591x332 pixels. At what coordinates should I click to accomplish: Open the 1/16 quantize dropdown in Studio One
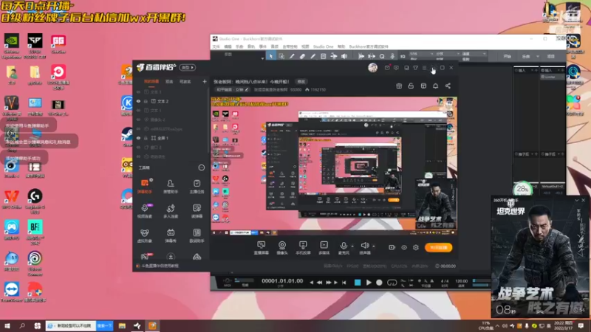click(x=420, y=54)
